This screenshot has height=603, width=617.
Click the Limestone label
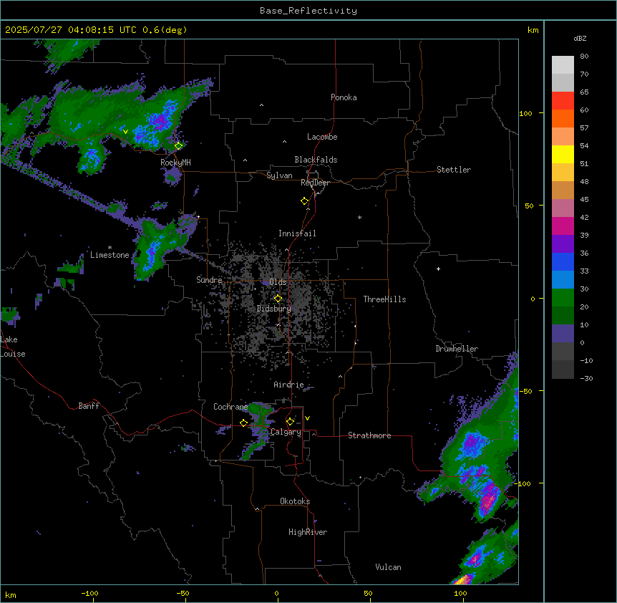(x=110, y=255)
